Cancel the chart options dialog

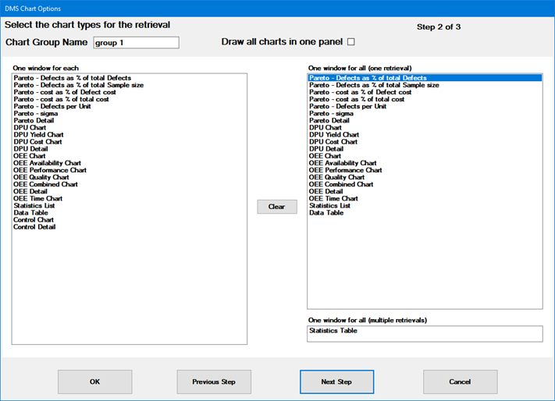(x=460, y=381)
